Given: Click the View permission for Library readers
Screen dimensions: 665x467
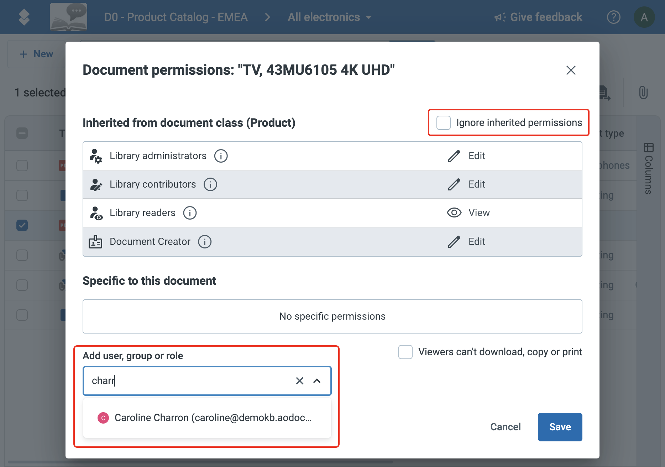Looking at the screenshot, I should pos(479,213).
